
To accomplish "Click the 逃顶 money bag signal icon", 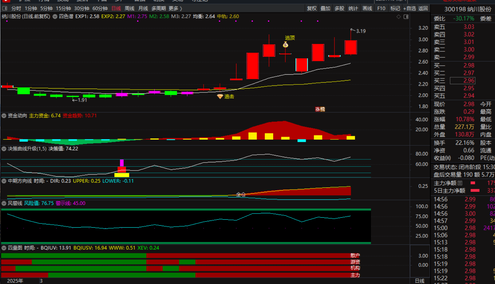I will pyautogui.click(x=286, y=45).
